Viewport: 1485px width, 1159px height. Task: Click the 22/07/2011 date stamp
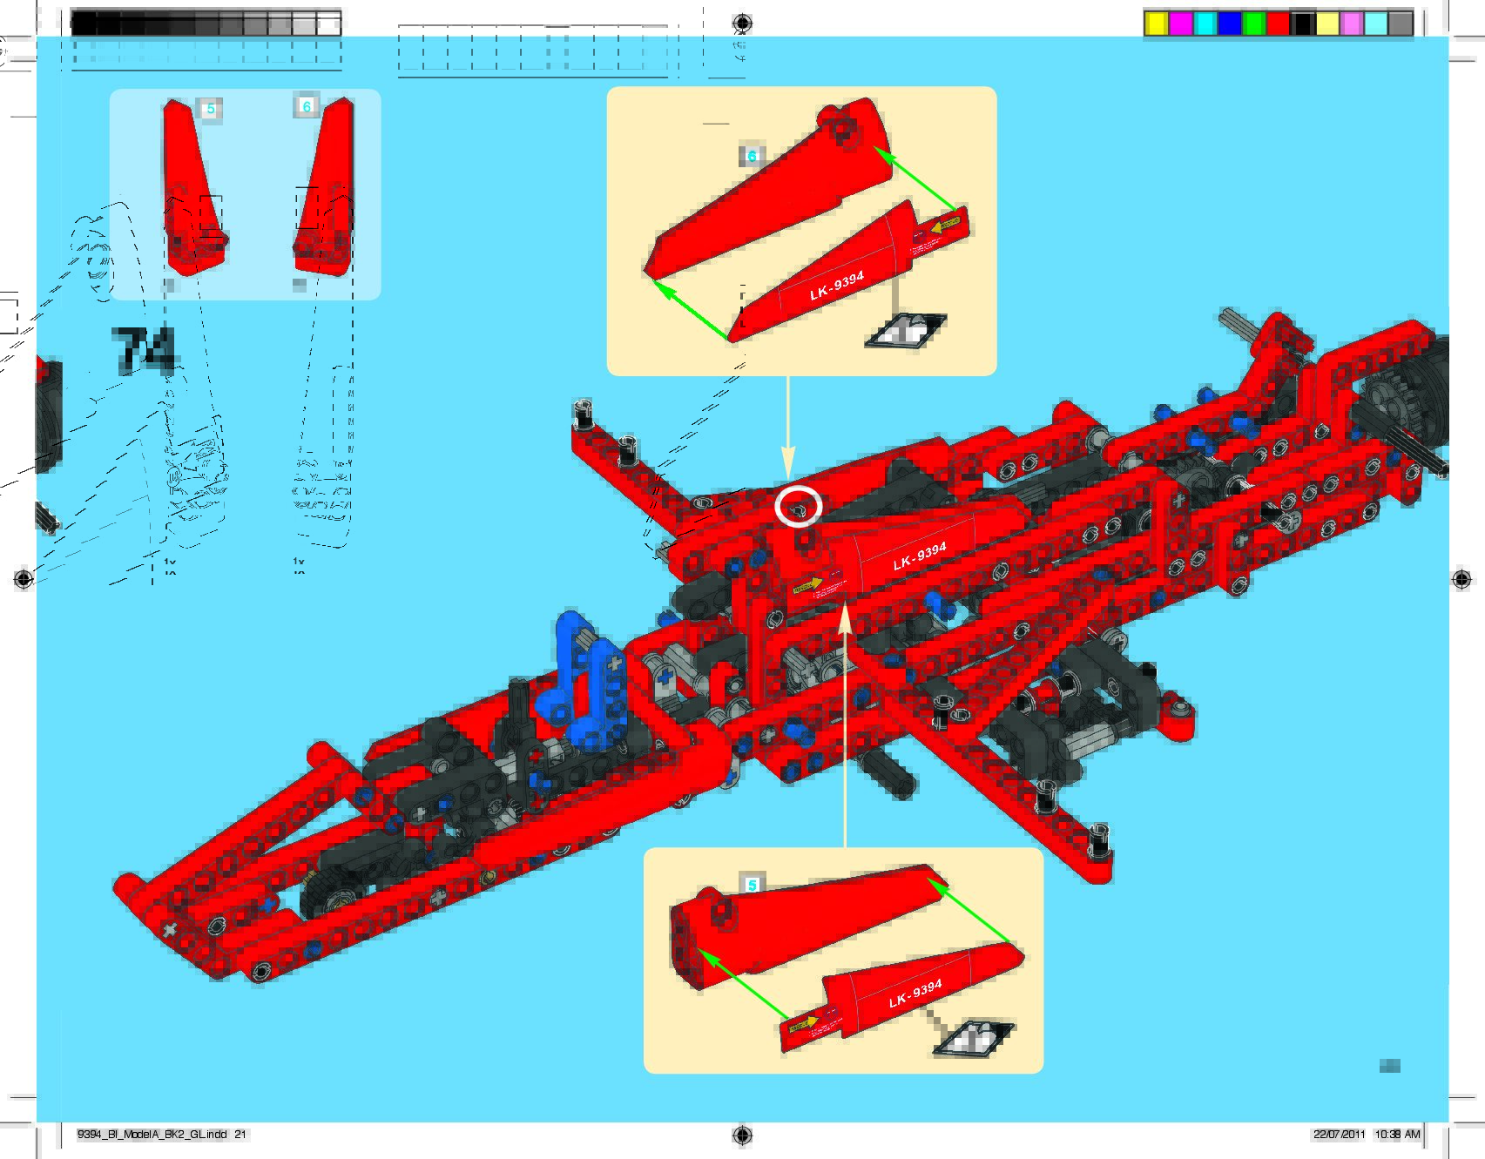tap(1340, 1134)
